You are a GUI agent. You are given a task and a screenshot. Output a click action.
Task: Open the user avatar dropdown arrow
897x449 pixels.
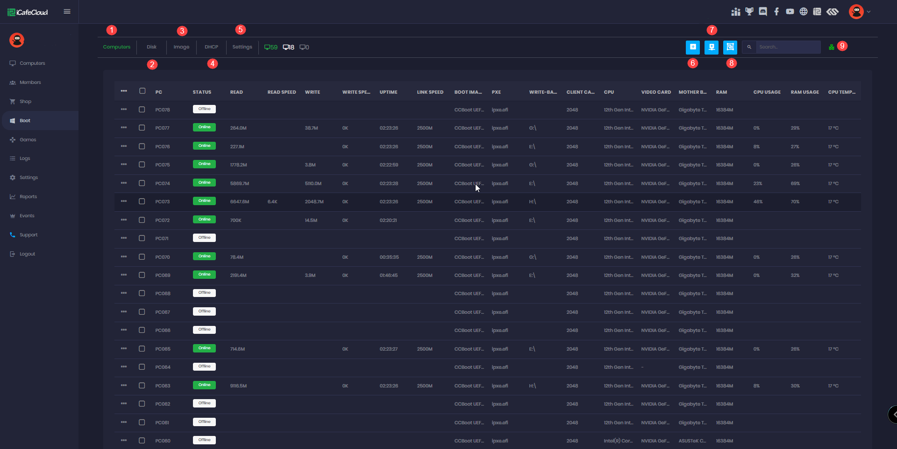[869, 12]
